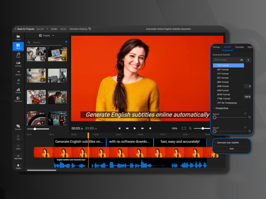Reset SkewX with the undo arrow
The image size is (266, 199).
coord(250,117)
